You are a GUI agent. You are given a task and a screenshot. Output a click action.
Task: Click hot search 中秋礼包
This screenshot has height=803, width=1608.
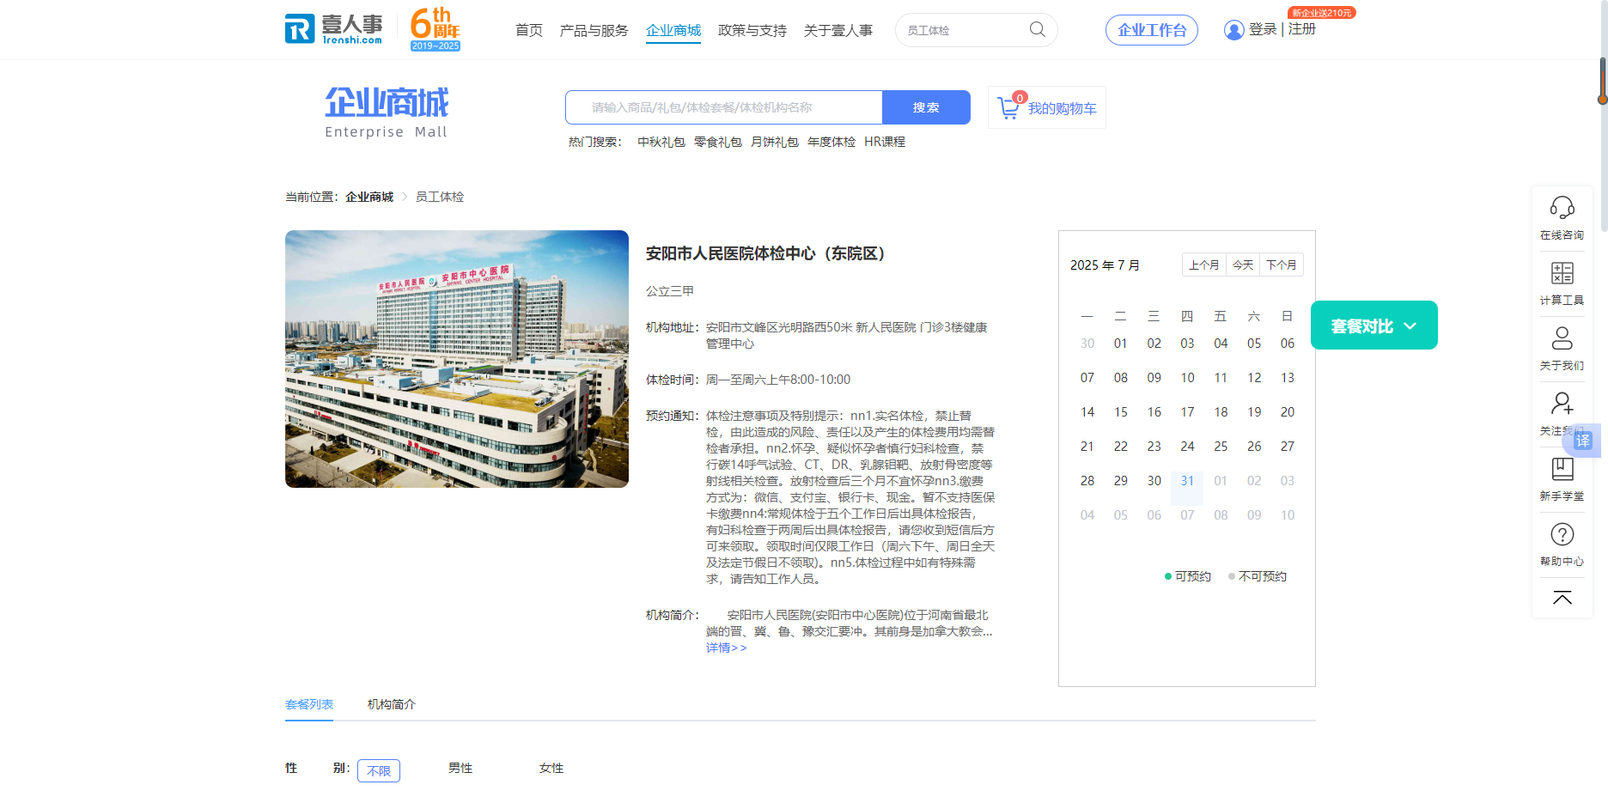(661, 142)
